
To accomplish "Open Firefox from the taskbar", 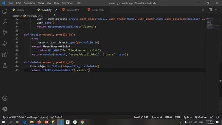I will tap(39, 122).
